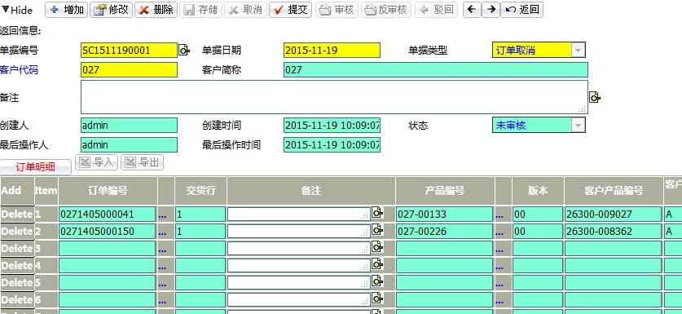682x314 pixels.
Task: Click the 版本 cell in row 1
Action: (x=538, y=214)
